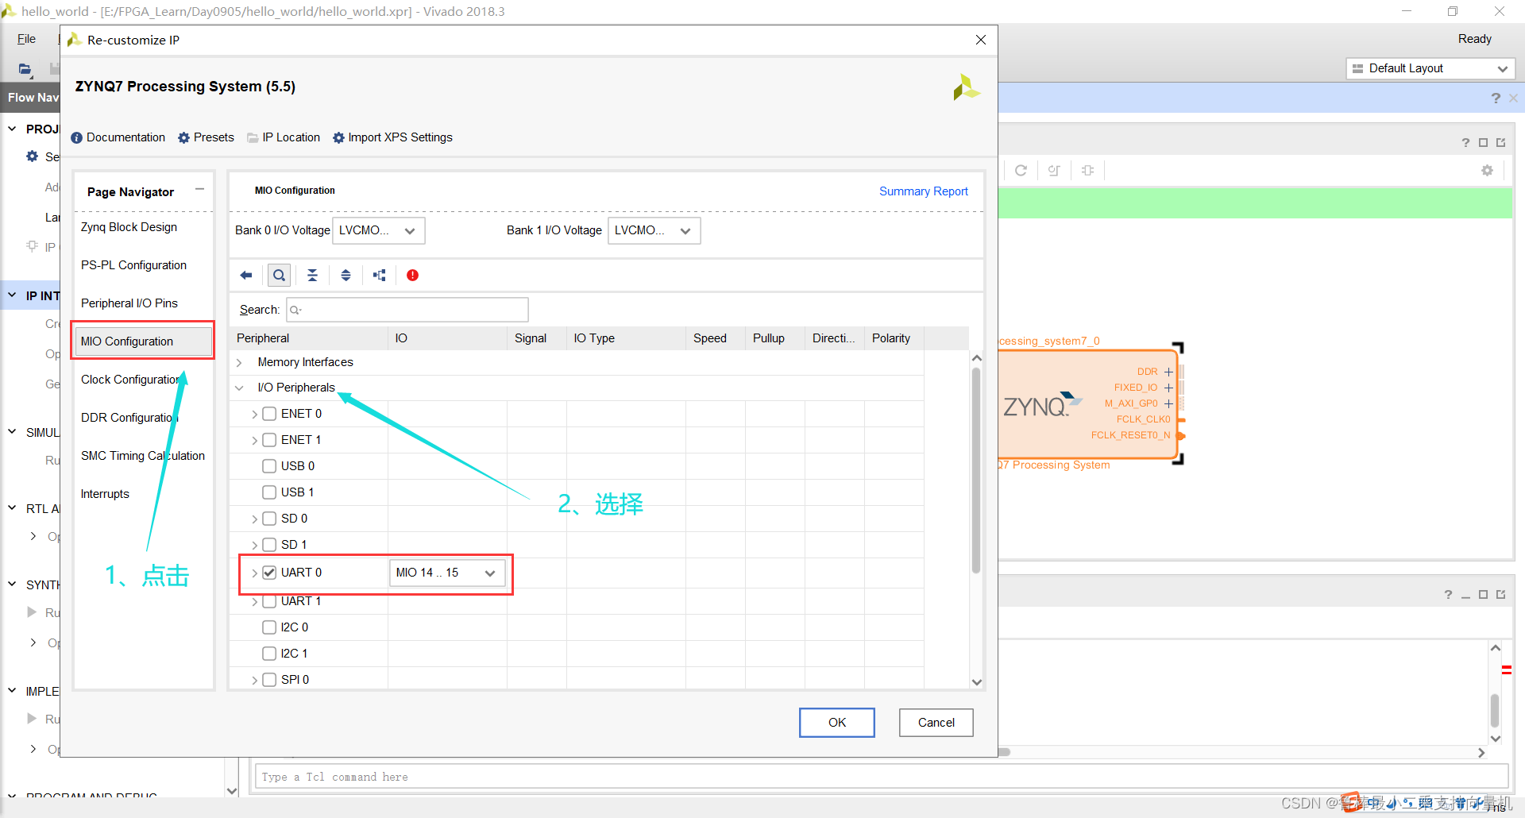
Task: Expand the SD 0 row
Action: click(254, 519)
